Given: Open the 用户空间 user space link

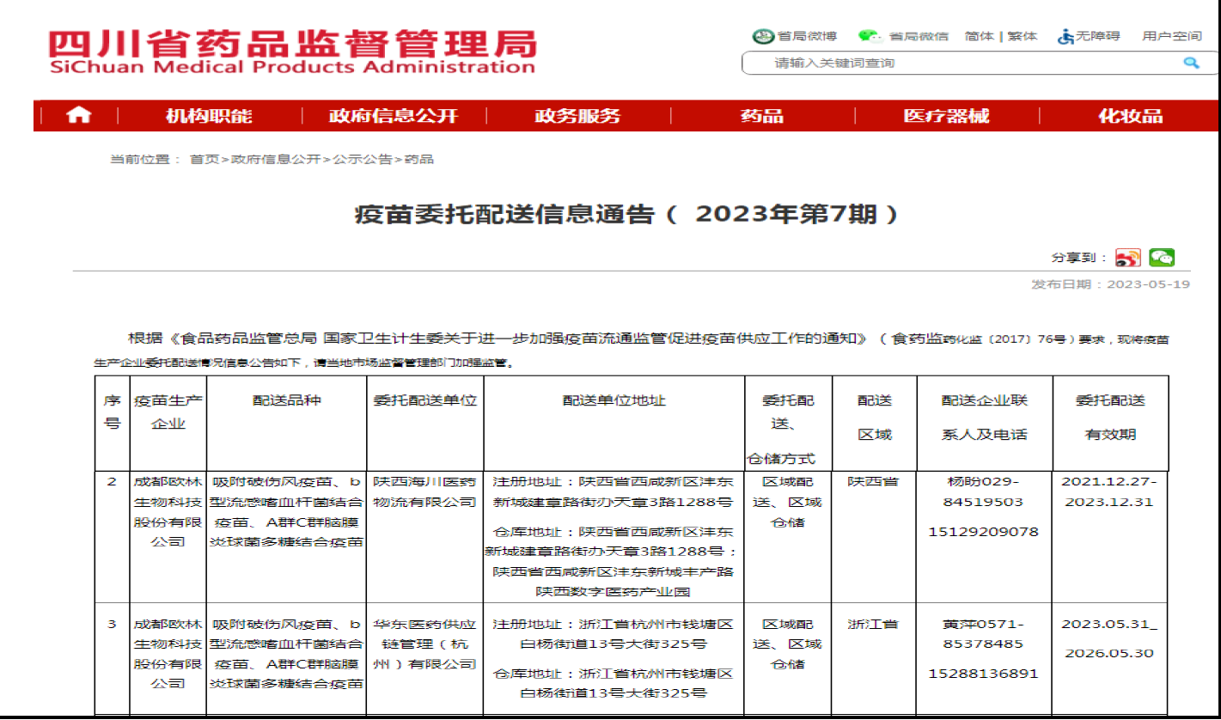Looking at the screenshot, I should pyautogui.click(x=1171, y=36).
